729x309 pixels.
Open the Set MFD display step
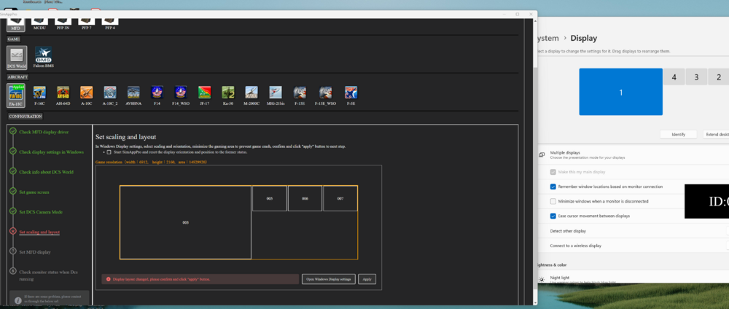(x=35, y=252)
